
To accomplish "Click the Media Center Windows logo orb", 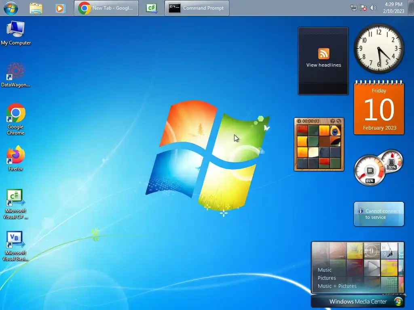I will pyautogui.click(x=398, y=301).
